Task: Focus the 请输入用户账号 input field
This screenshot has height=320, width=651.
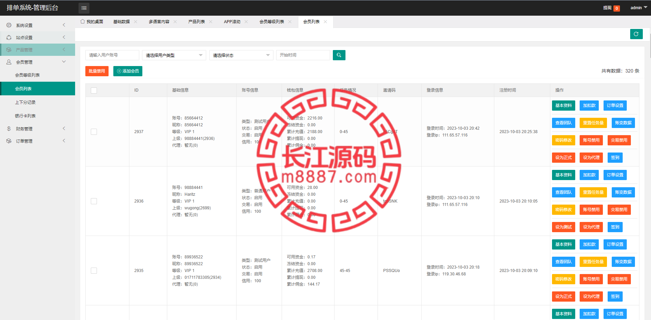Action: pyautogui.click(x=112, y=55)
